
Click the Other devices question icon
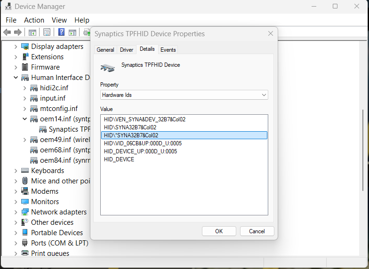24,222
